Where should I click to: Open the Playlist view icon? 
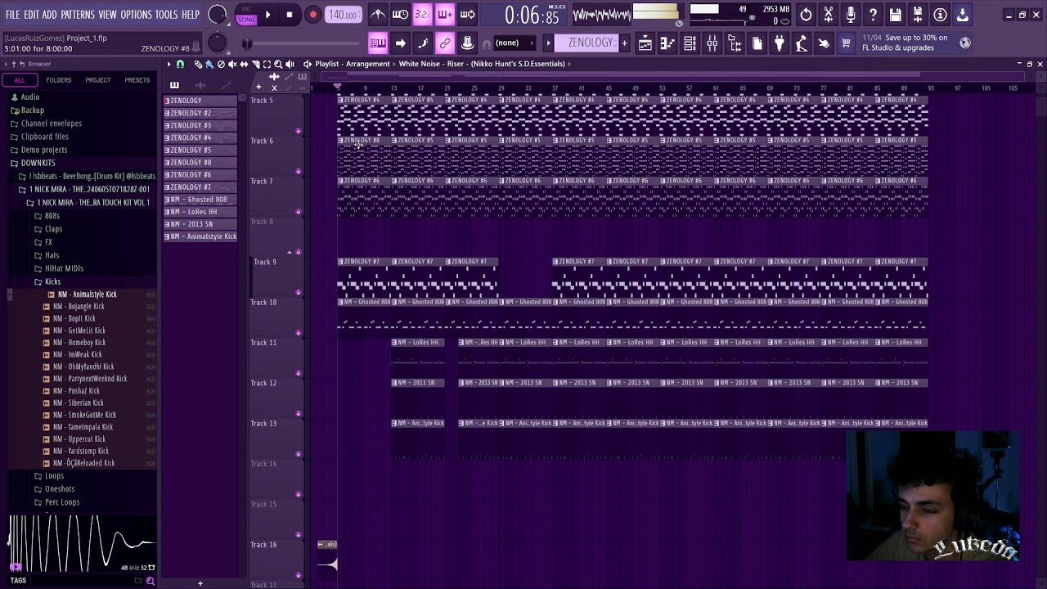tap(645, 43)
